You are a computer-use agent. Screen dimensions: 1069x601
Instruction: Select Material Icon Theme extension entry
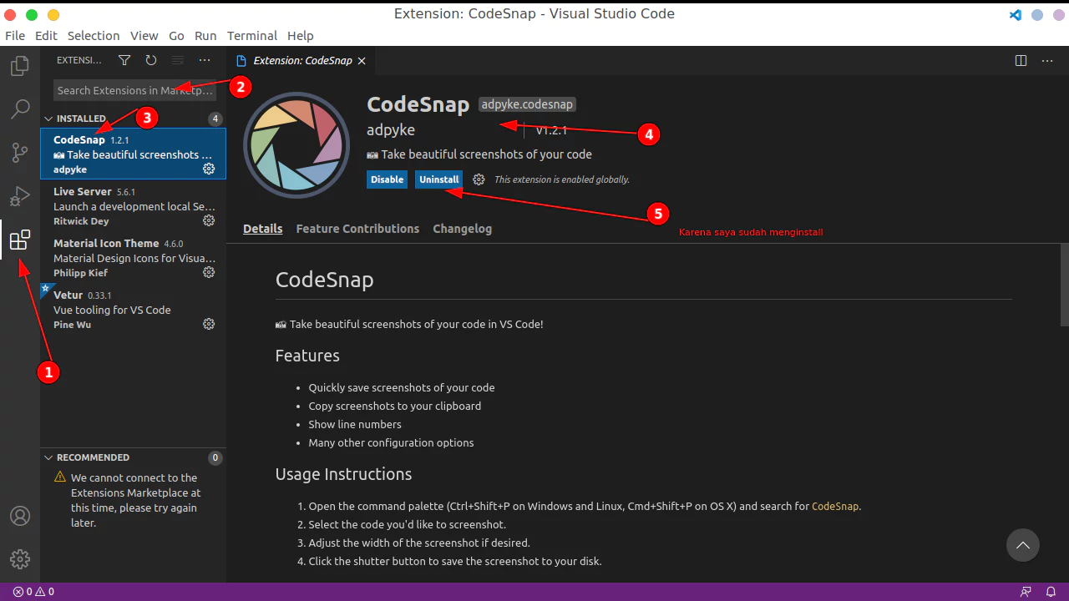point(133,257)
